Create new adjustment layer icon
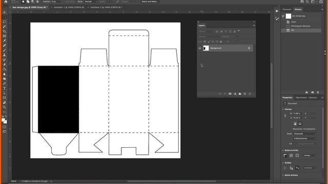328x184 pixels. (x=235, y=94)
